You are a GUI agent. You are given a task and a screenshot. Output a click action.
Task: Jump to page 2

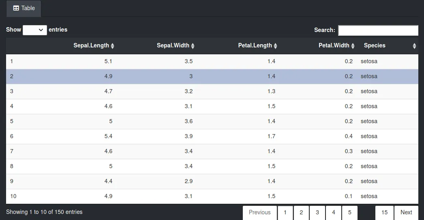pyautogui.click(x=301, y=213)
